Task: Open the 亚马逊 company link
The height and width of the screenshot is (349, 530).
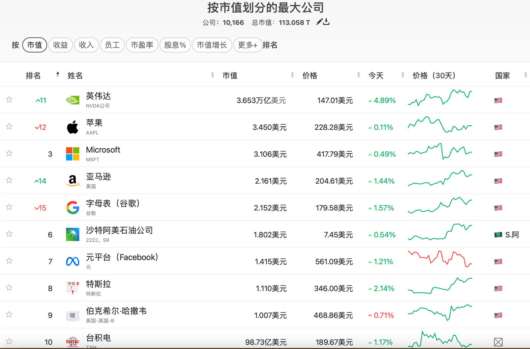Action: pos(99,177)
